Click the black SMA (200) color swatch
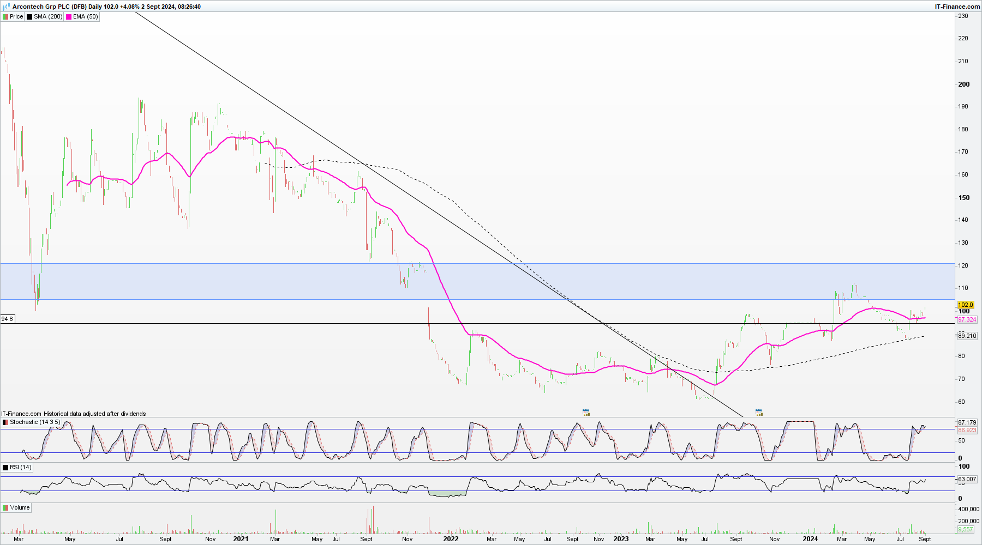The height and width of the screenshot is (545, 982). (29, 17)
